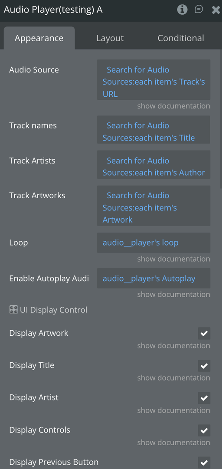The image size is (222, 469).
Task: Open the Track Artists expression field
Action: [x=153, y=164]
